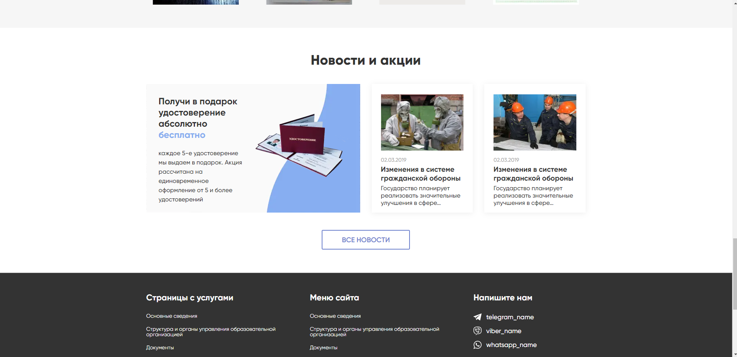Open Структура и органы under Страницы с услугами
Image resolution: width=737 pixels, height=357 pixels.
pyautogui.click(x=211, y=332)
